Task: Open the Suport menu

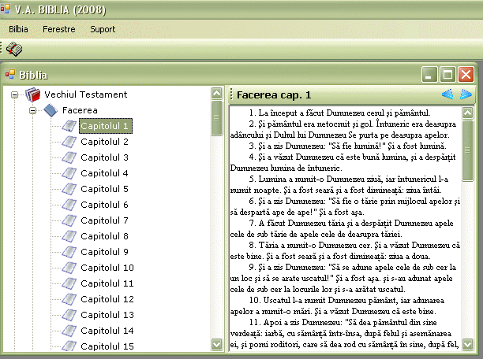Action: pyautogui.click(x=103, y=29)
